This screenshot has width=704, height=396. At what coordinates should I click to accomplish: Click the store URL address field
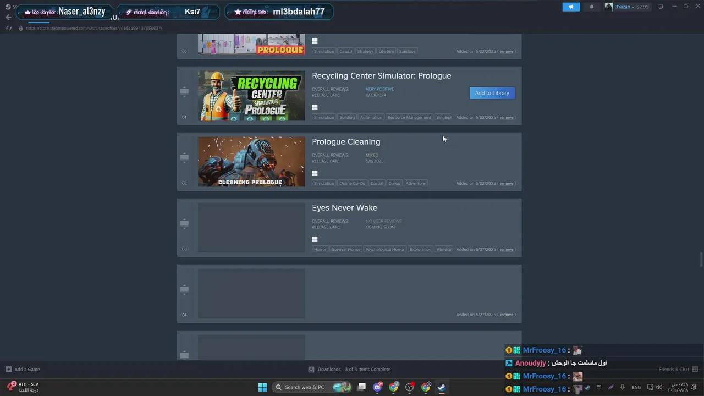click(x=94, y=28)
